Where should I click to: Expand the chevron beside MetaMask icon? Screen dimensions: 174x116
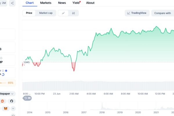click(x=13, y=108)
